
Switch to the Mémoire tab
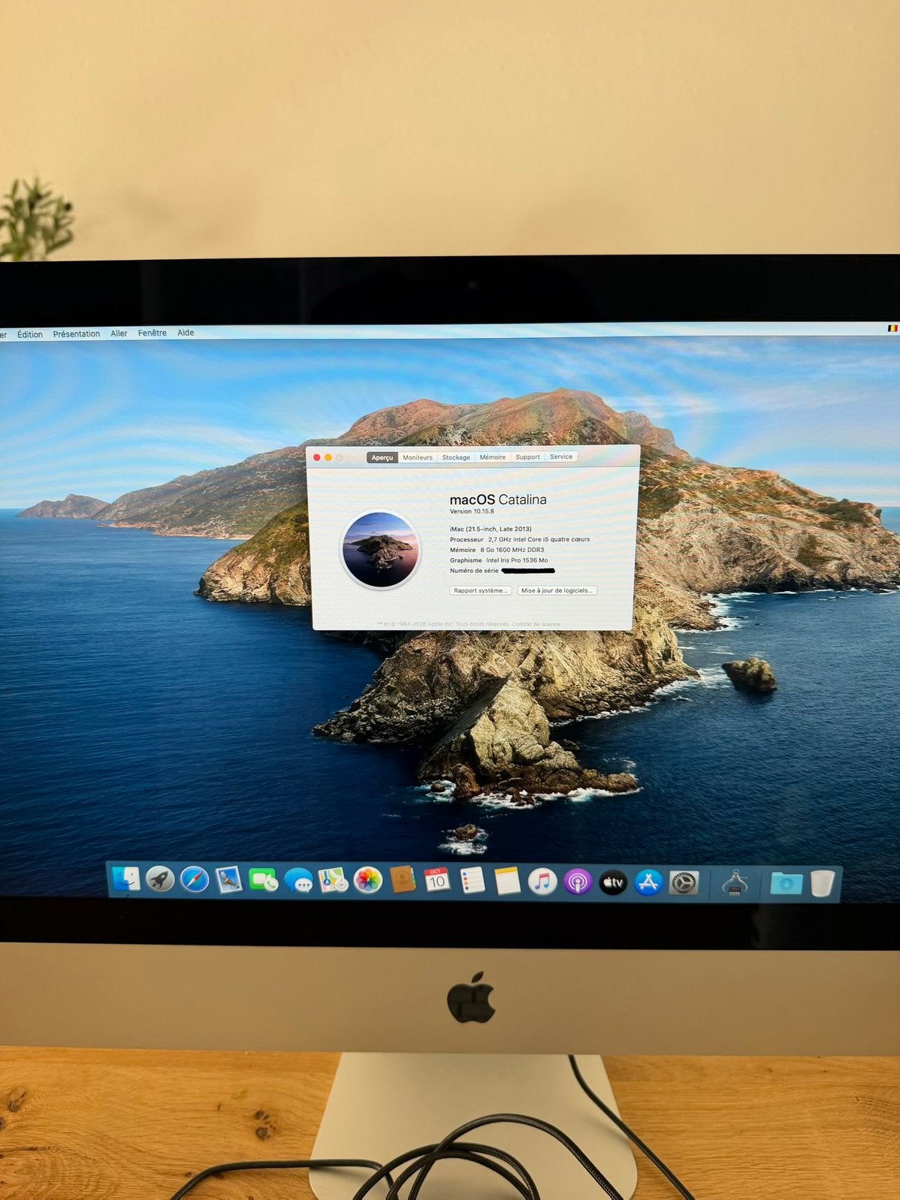point(493,457)
